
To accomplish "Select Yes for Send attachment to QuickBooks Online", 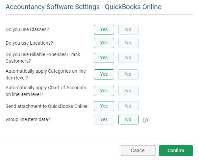I will [104, 106].
